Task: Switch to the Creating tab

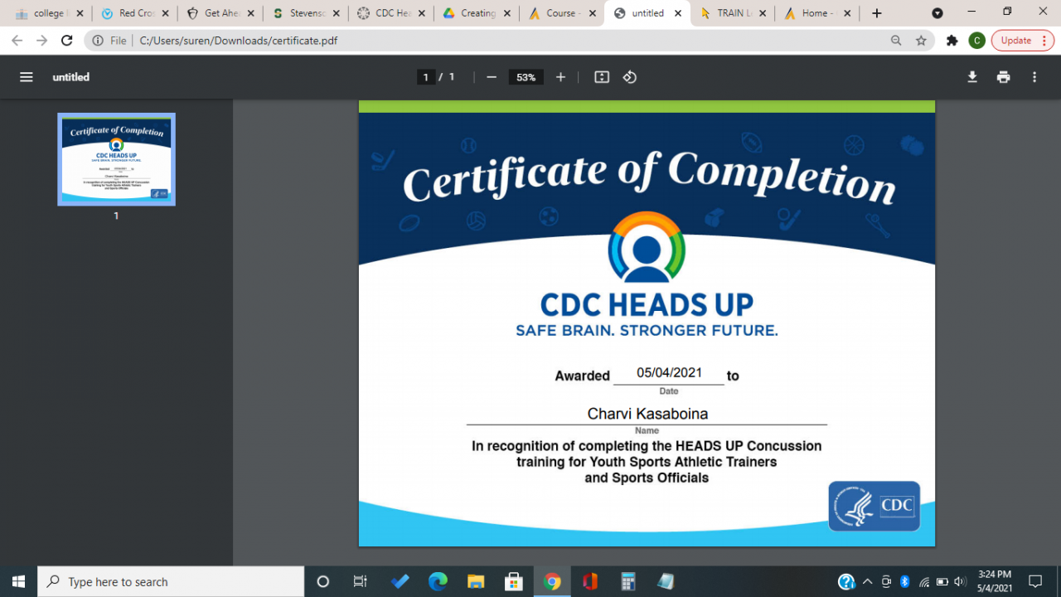Action: click(x=476, y=13)
